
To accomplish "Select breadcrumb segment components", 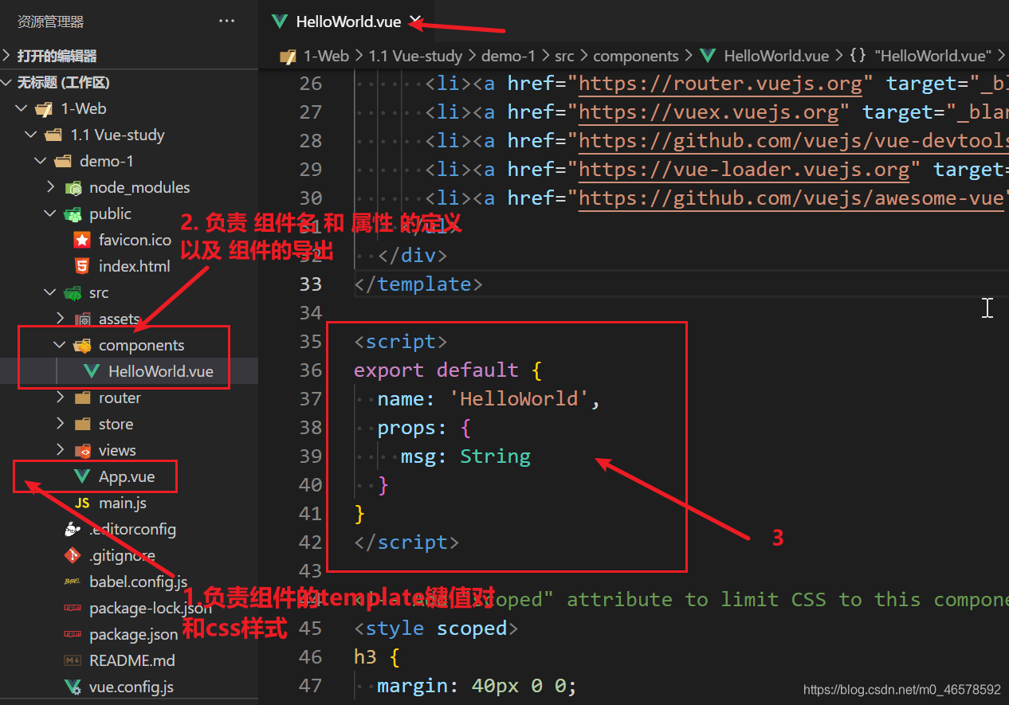I will [x=636, y=56].
